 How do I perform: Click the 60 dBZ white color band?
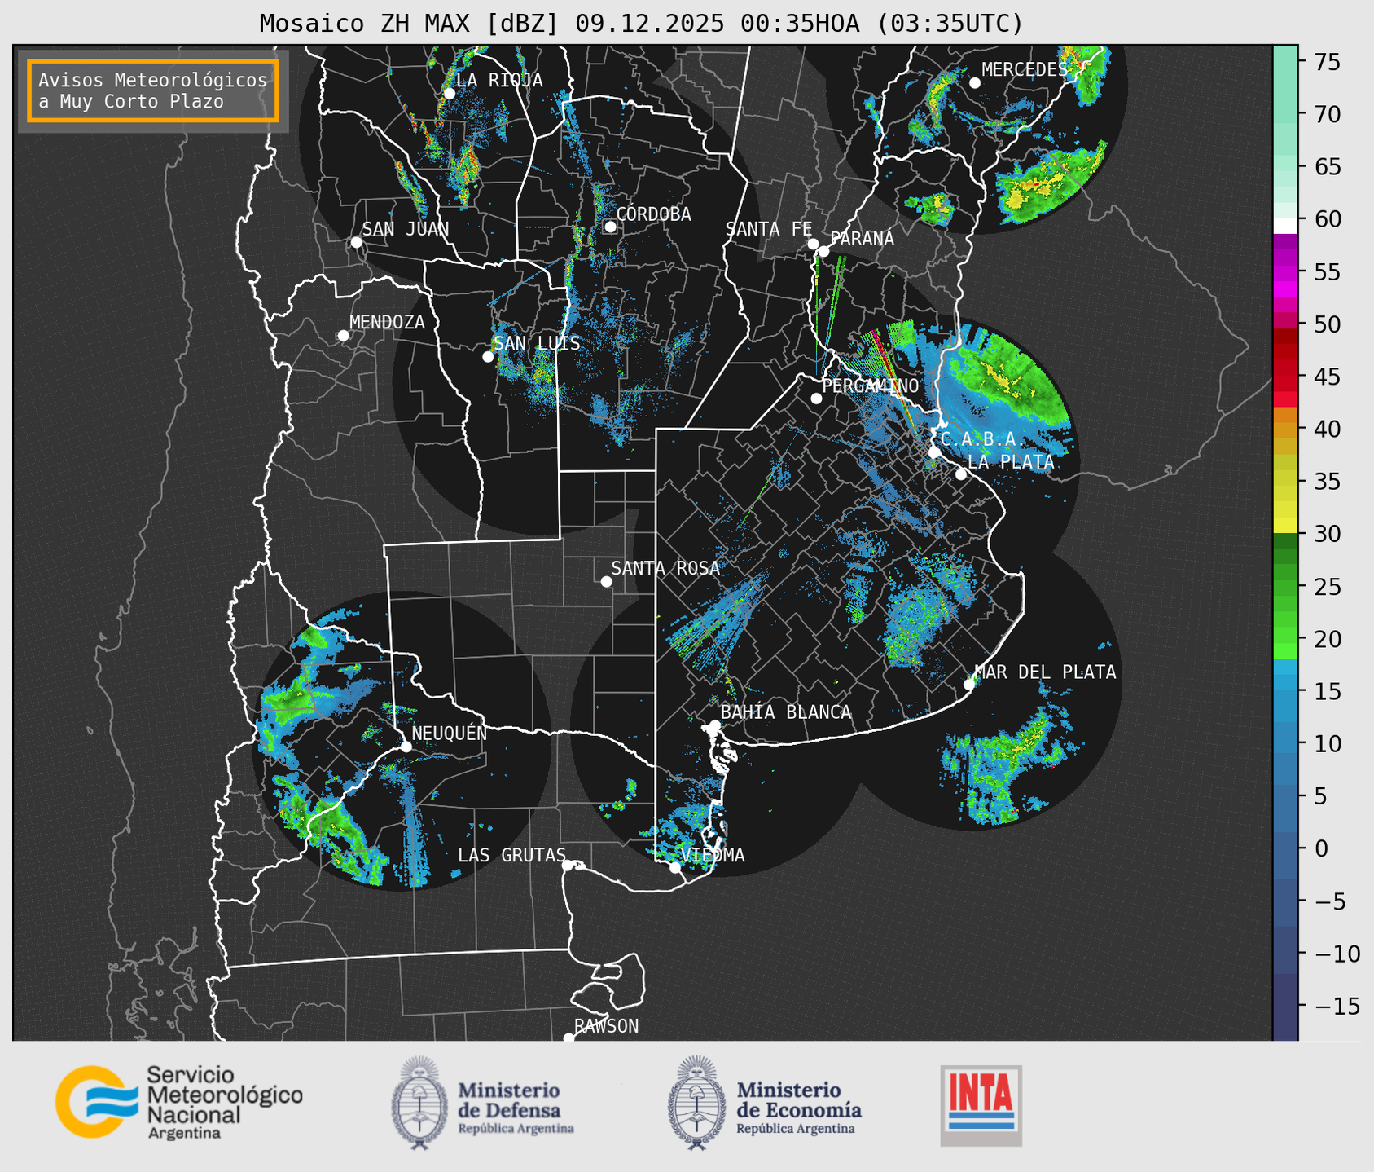[1285, 226]
